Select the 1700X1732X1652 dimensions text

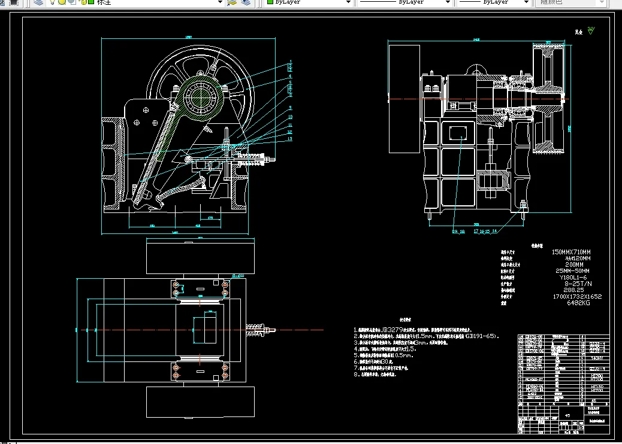(x=577, y=296)
